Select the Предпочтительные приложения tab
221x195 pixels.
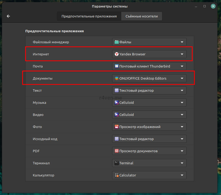coord(89,16)
